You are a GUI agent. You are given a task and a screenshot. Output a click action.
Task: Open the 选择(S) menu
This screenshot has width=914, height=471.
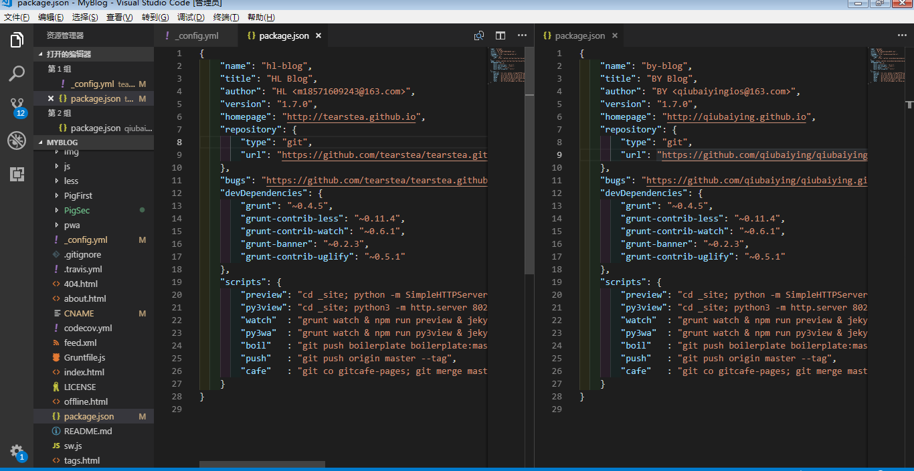[x=86, y=17]
